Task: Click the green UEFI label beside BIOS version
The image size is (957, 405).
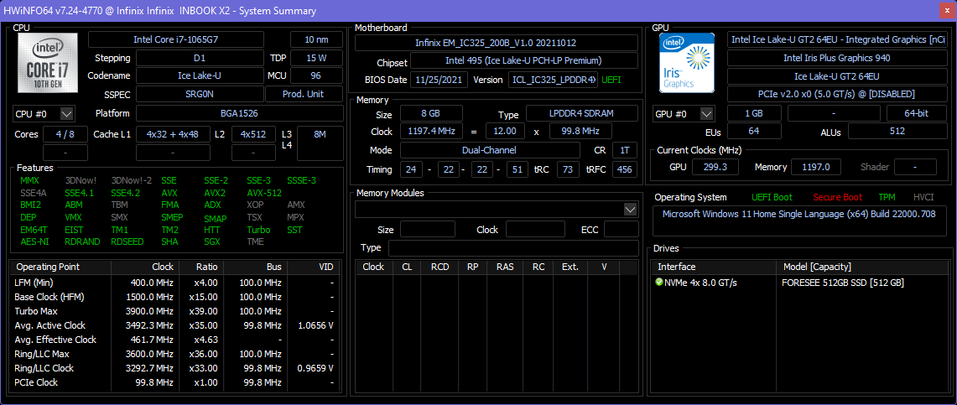Action: coord(613,80)
